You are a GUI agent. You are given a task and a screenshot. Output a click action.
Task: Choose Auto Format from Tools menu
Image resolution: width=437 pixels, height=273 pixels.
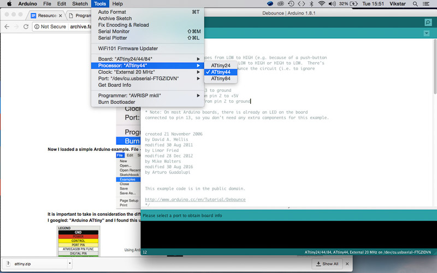(147, 12)
